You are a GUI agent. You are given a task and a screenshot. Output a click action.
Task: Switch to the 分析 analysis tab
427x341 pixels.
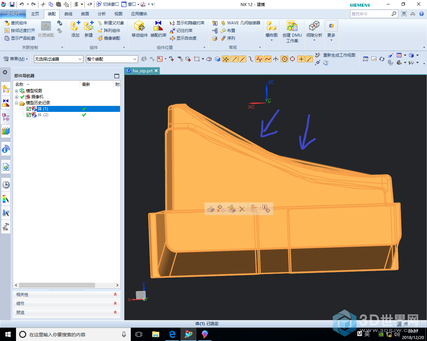(x=102, y=14)
